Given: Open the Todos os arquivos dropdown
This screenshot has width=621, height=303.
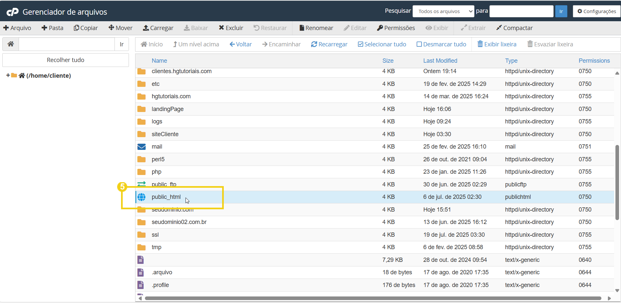Looking at the screenshot, I should pos(443,11).
